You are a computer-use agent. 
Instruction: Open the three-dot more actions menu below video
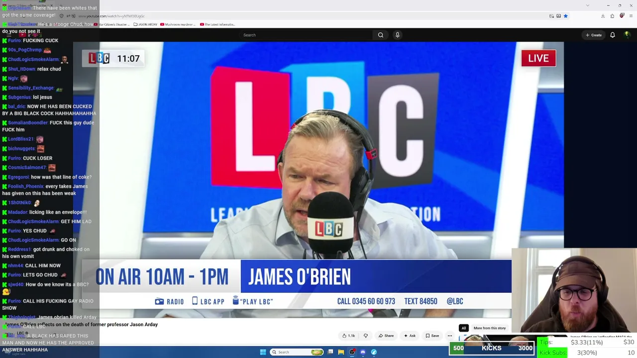pos(450,336)
